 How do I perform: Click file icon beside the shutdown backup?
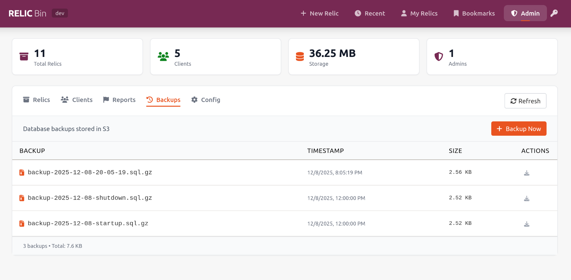click(22, 198)
